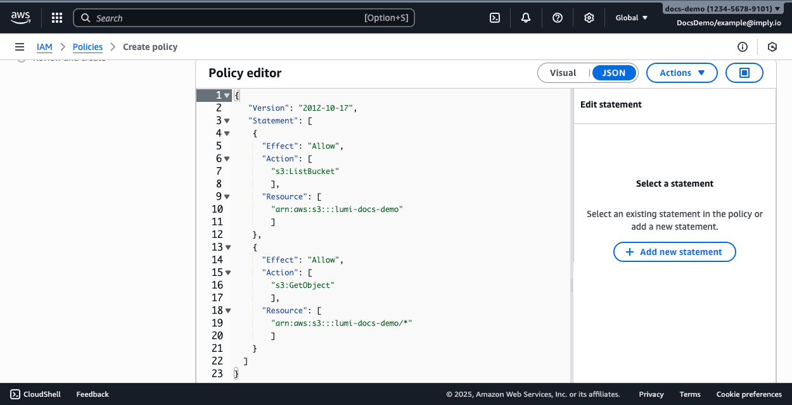Image resolution: width=792 pixels, height=405 pixels.
Task: Click "Allow" on line 14
Action: [323, 260]
